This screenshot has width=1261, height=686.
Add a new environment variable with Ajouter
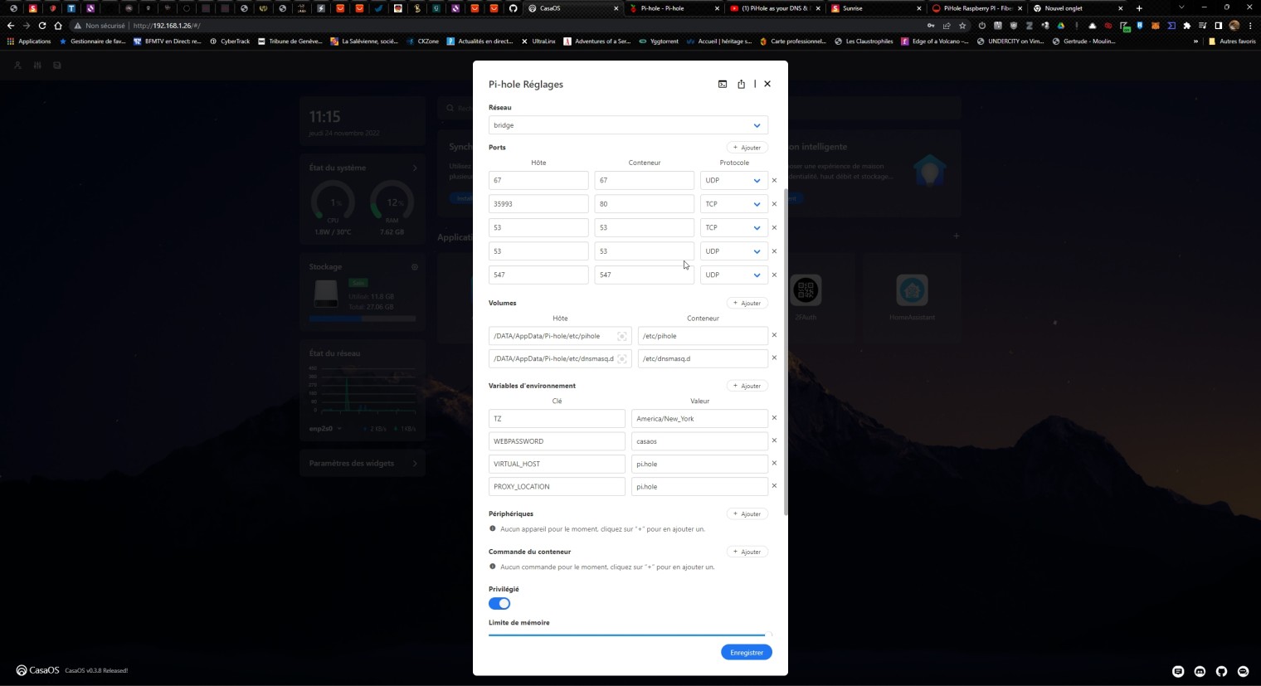747,386
